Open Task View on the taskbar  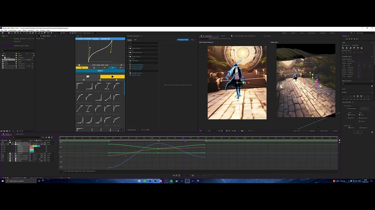(39, 181)
